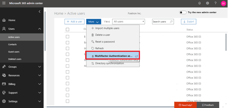Collapse the navigation pane arrow

pos(39,12)
